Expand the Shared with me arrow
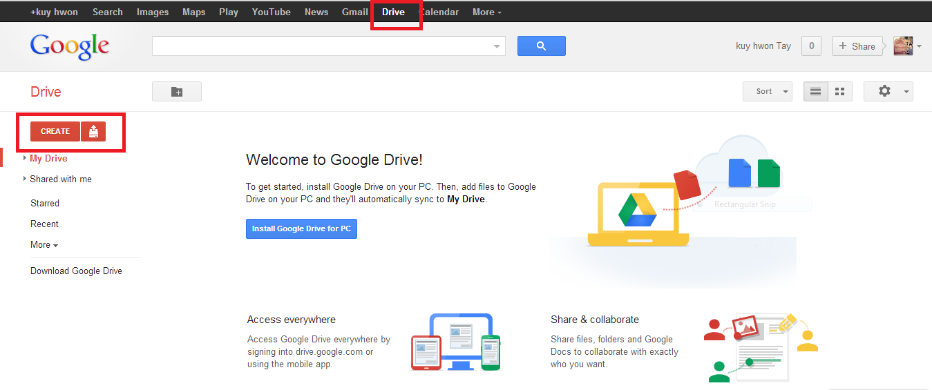This screenshot has width=932, height=390. tap(25, 179)
